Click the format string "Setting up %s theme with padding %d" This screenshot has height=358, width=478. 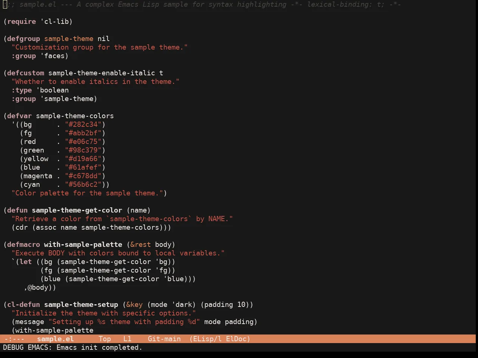tap(124, 322)
